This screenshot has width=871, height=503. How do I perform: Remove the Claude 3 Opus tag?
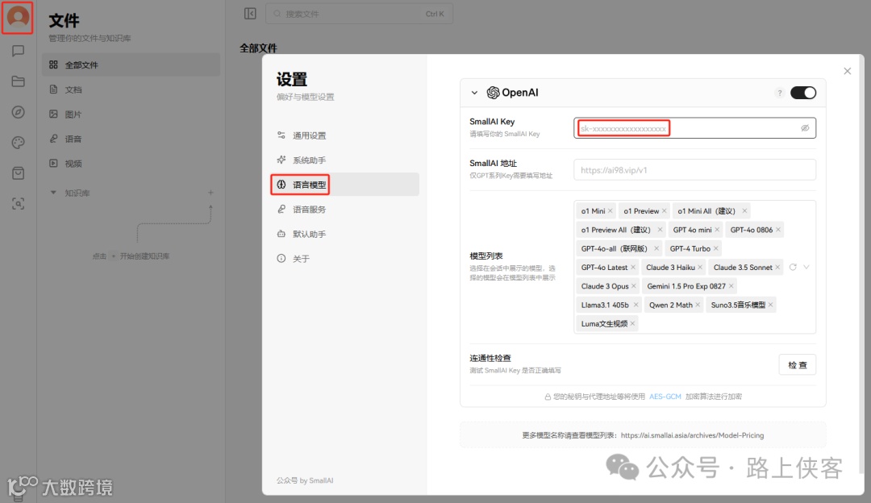(x=634, y=286)
